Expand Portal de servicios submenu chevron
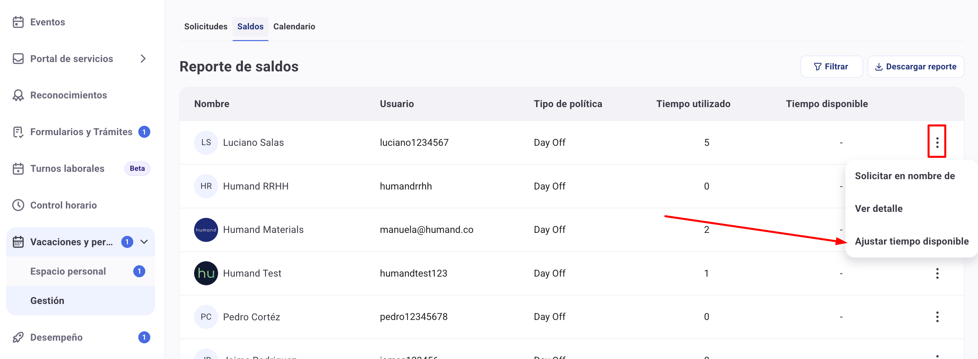The height and width of the screenshot is (359, 978). click(x=143, y=59)
